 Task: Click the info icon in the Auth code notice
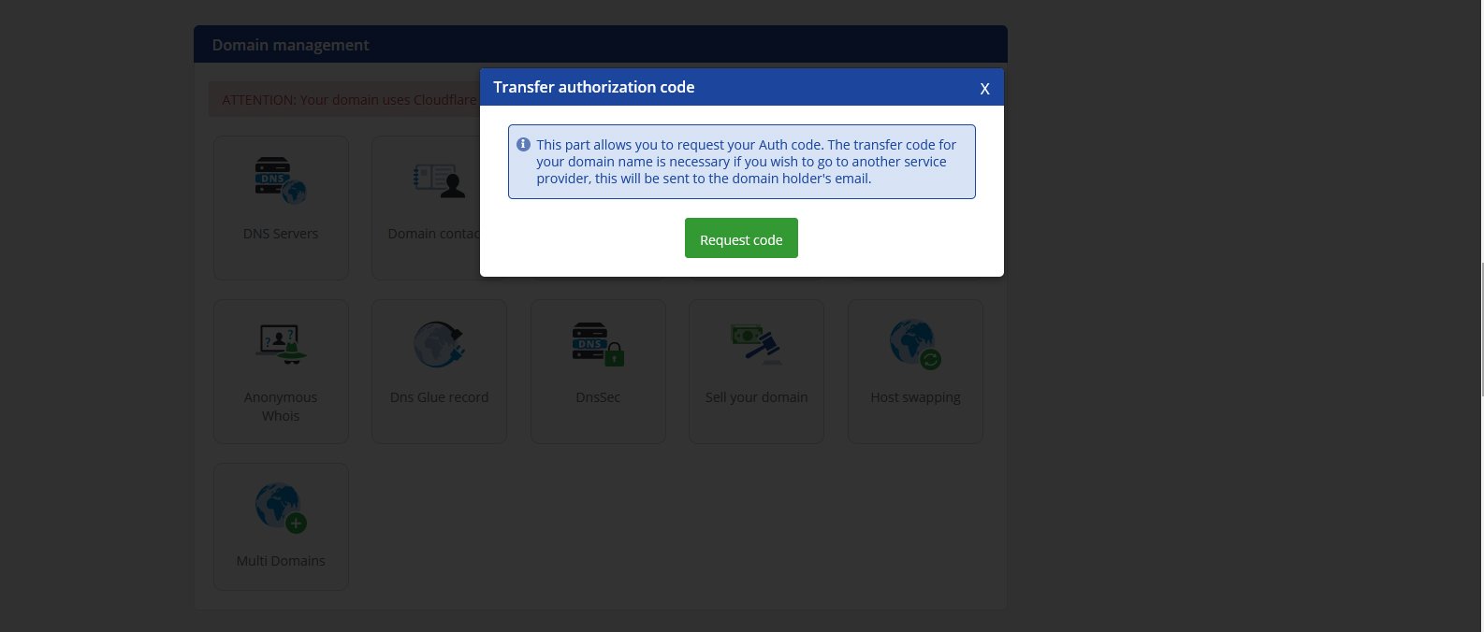(x=524, y=145)
